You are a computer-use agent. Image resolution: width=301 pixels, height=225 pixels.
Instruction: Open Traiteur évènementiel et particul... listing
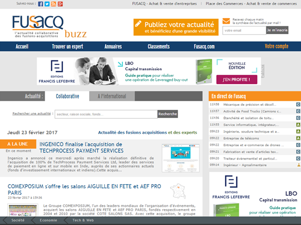coord(250,158)
